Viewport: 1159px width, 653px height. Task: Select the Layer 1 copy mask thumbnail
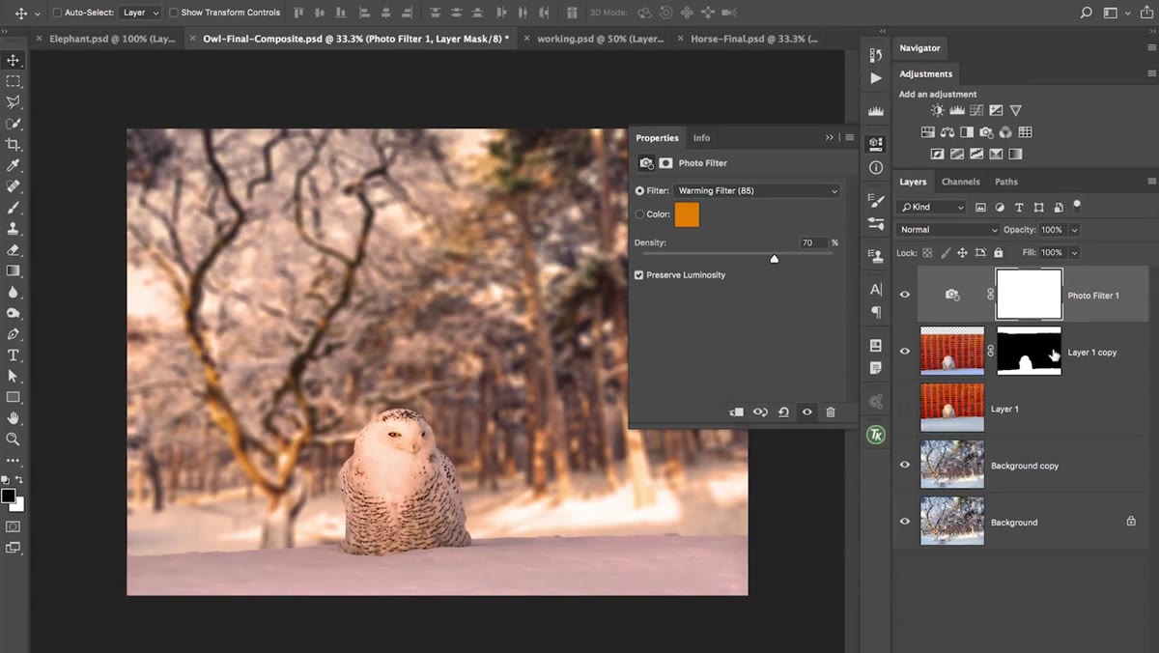point(1029,352)
